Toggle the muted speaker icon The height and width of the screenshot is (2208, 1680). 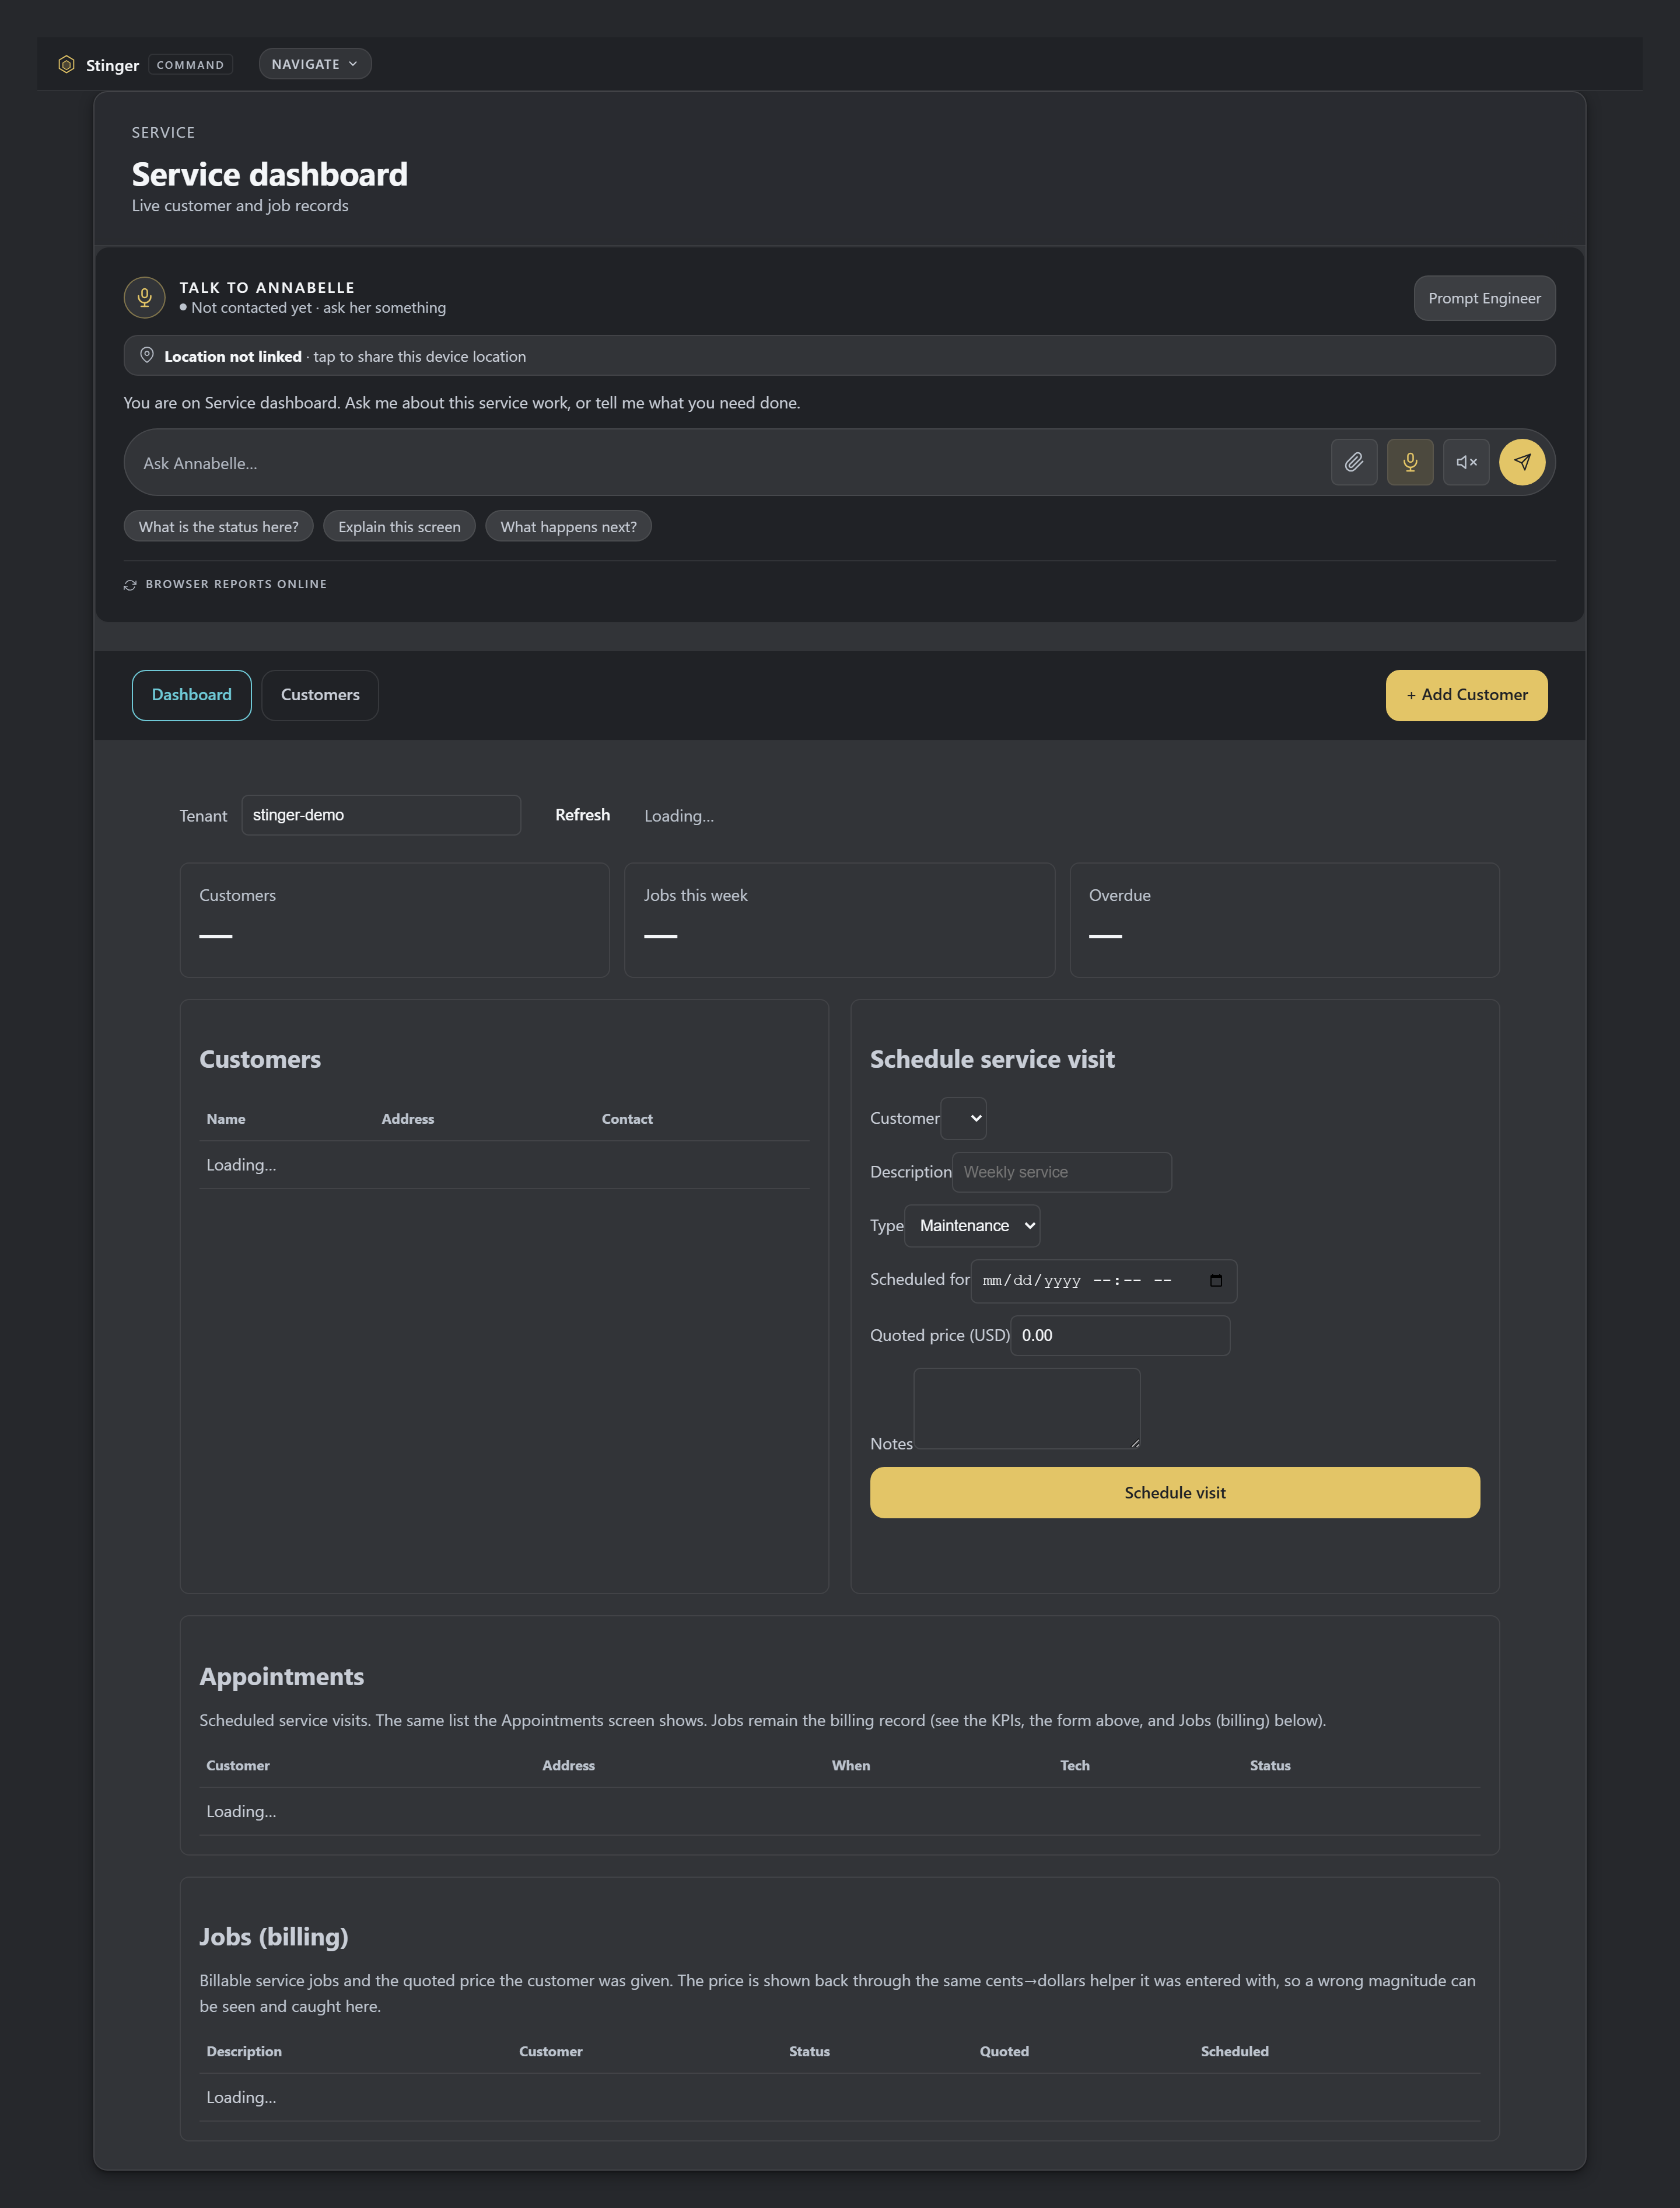[x=1465, y=462]
